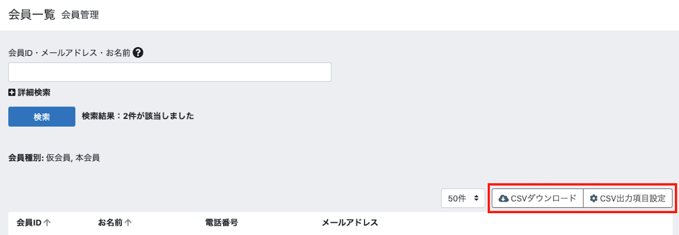Select the 会員ID column header
Image resolution: width=679 pixels, height=235 pixels.
click(29, 223)
